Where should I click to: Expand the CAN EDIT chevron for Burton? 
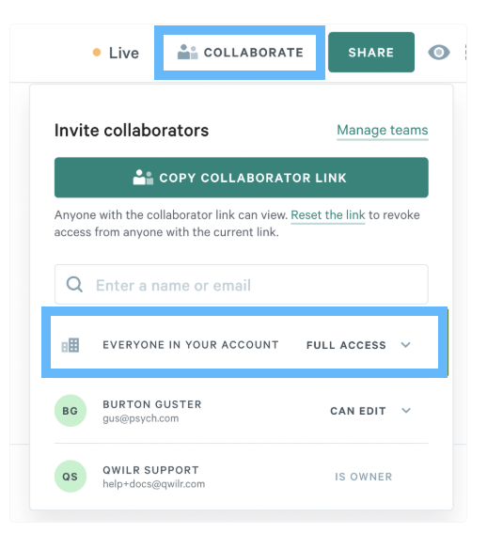pos(406,411)
